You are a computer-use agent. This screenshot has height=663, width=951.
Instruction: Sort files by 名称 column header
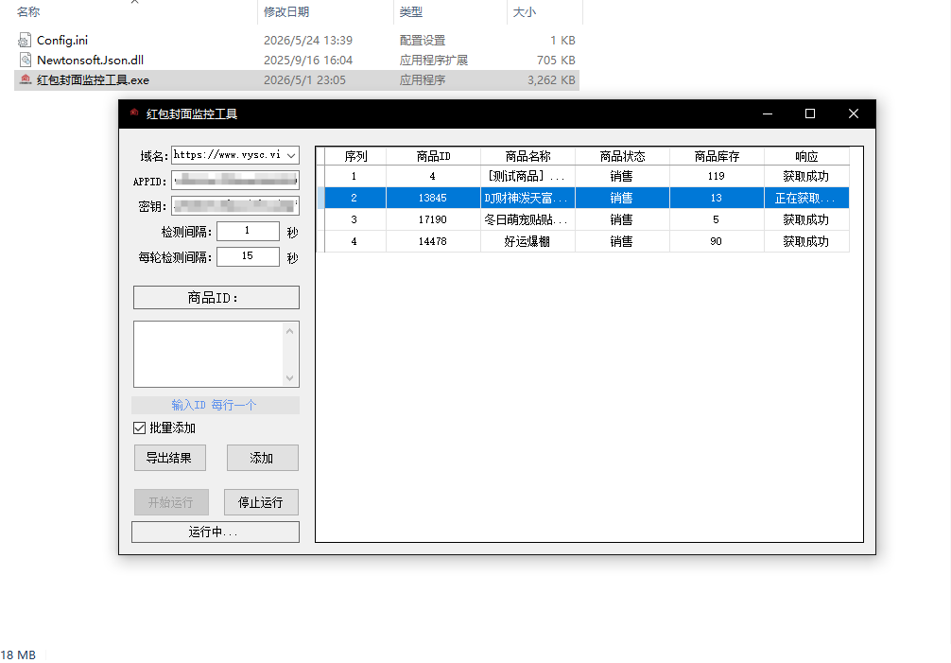click(x=28, y=11)
